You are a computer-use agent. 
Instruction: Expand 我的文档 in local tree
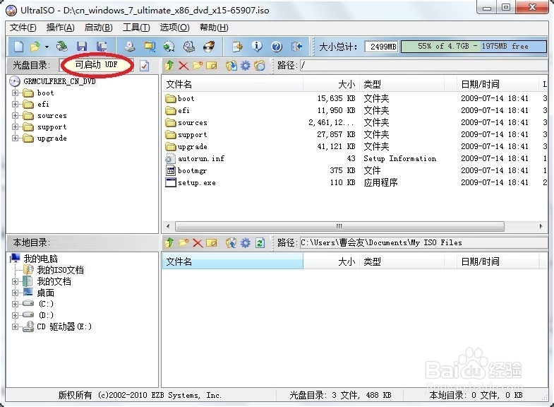coord(15,281)
